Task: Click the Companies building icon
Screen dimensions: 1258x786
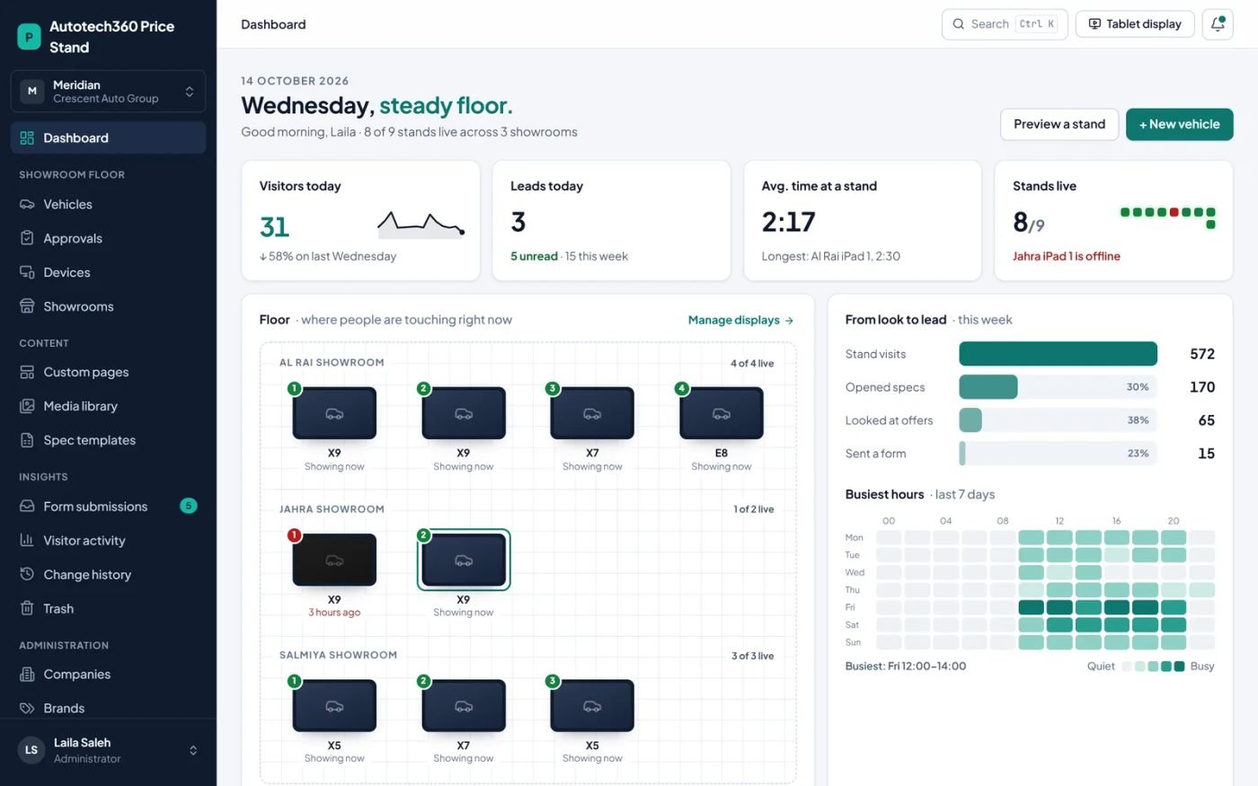Action: [x=27, y=674]
